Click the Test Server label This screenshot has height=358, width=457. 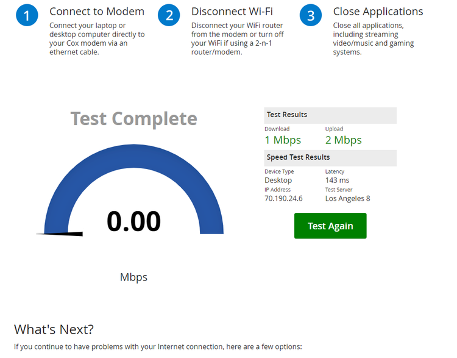click(x=339, y=190)
